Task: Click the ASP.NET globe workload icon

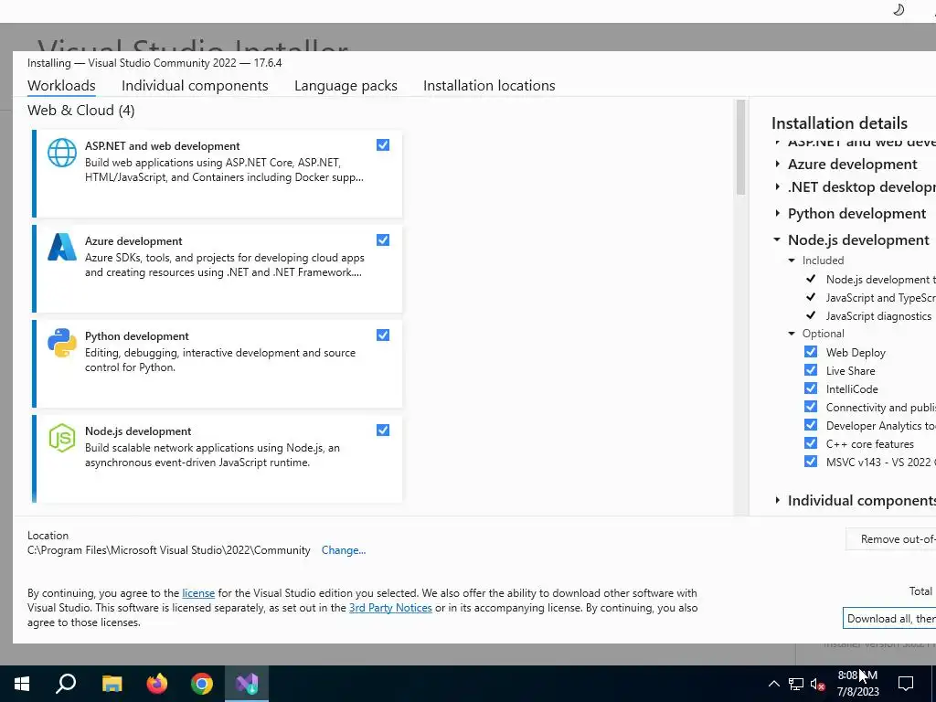Action: click(x=62, y=153)
